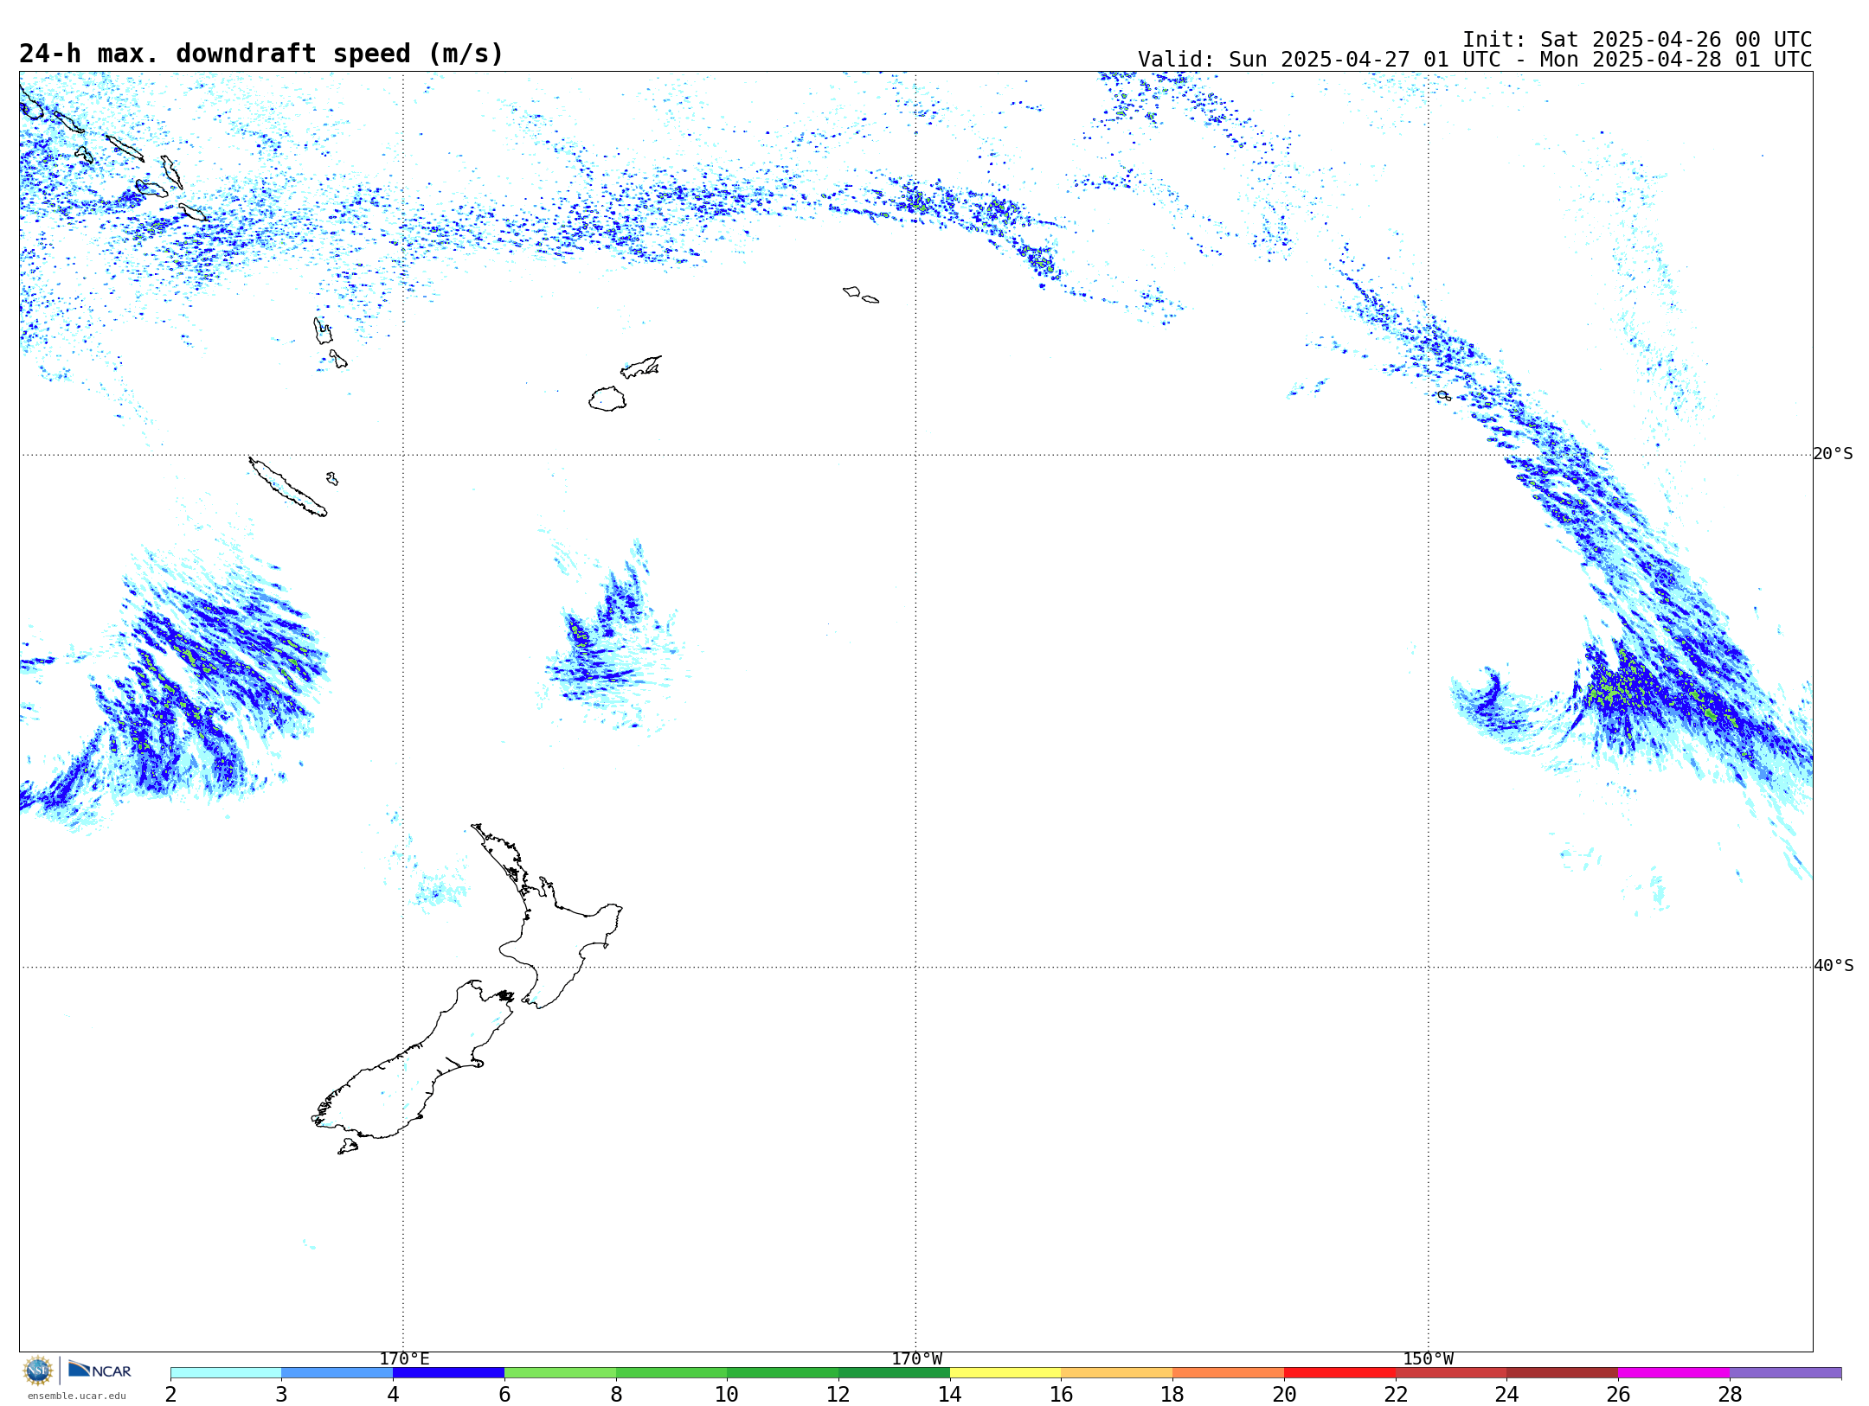Click the map title '24-h max. downdraft speed (m/s)'
This screenshot has height=1406, width=1869.
pyautogui.click(x=261, y=54)
